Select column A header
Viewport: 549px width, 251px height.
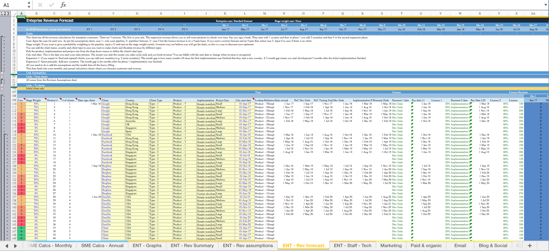point(21,13)
